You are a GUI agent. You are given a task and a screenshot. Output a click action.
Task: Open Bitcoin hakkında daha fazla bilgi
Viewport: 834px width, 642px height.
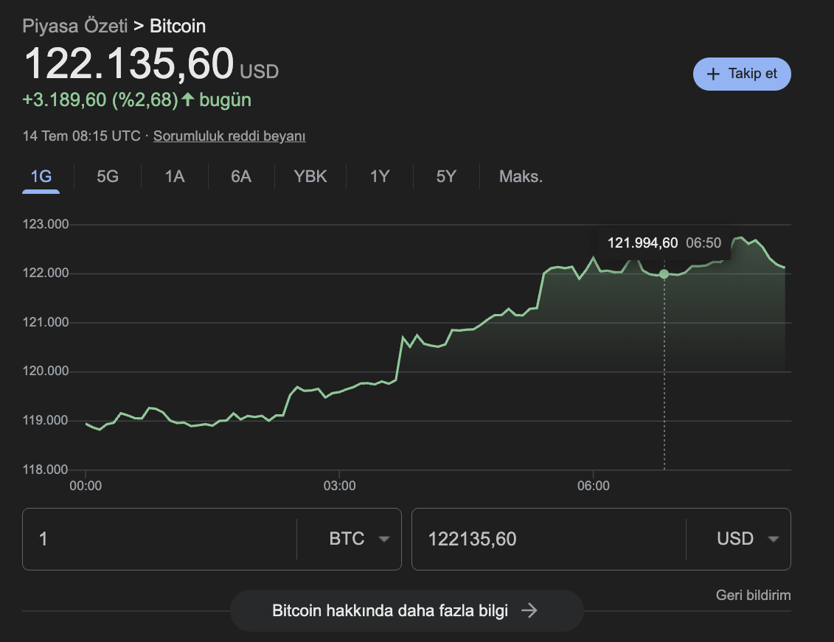pyautogui.click(x=407, y=610)
